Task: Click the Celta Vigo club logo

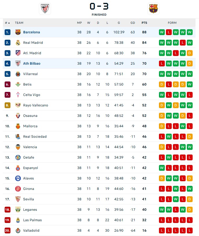Action: pos(18,95)
